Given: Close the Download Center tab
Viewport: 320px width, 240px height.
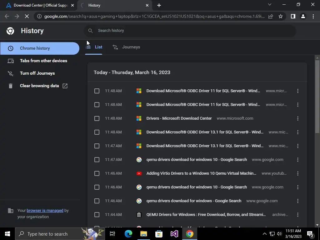Looking at the screenshot, I should tap(72, 5).
